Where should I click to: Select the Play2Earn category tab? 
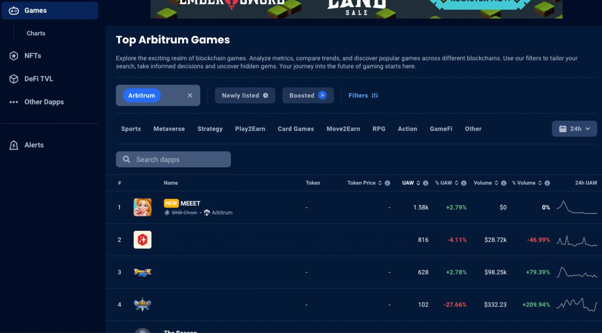pos(250,129)
